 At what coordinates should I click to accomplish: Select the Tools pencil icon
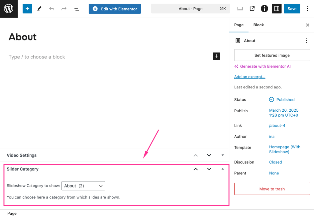pos(39,9)
